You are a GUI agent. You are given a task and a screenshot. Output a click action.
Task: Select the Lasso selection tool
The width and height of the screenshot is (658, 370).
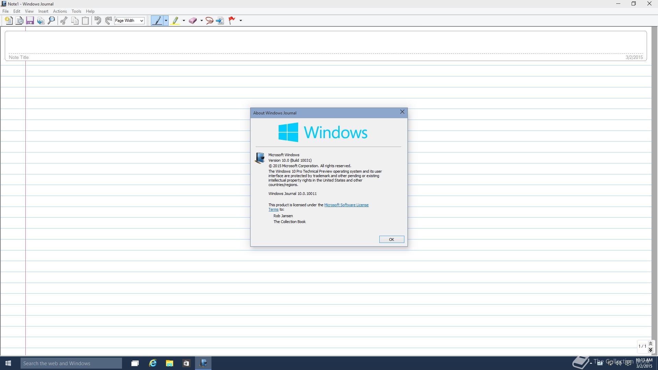coord(209,21)
